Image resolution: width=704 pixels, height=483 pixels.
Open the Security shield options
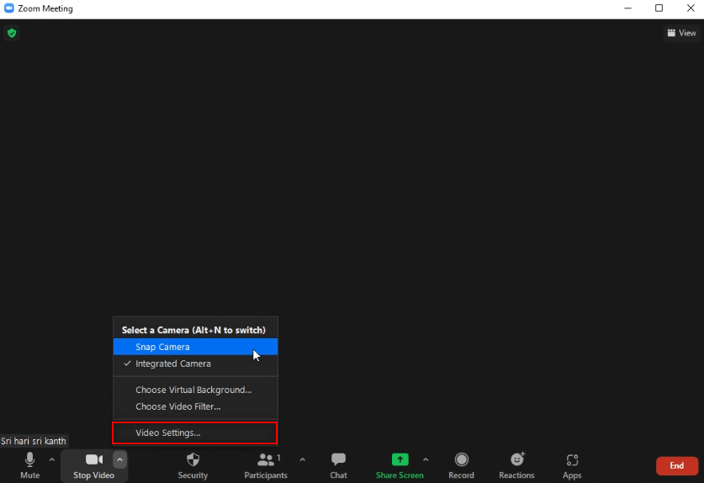(193, 466)
